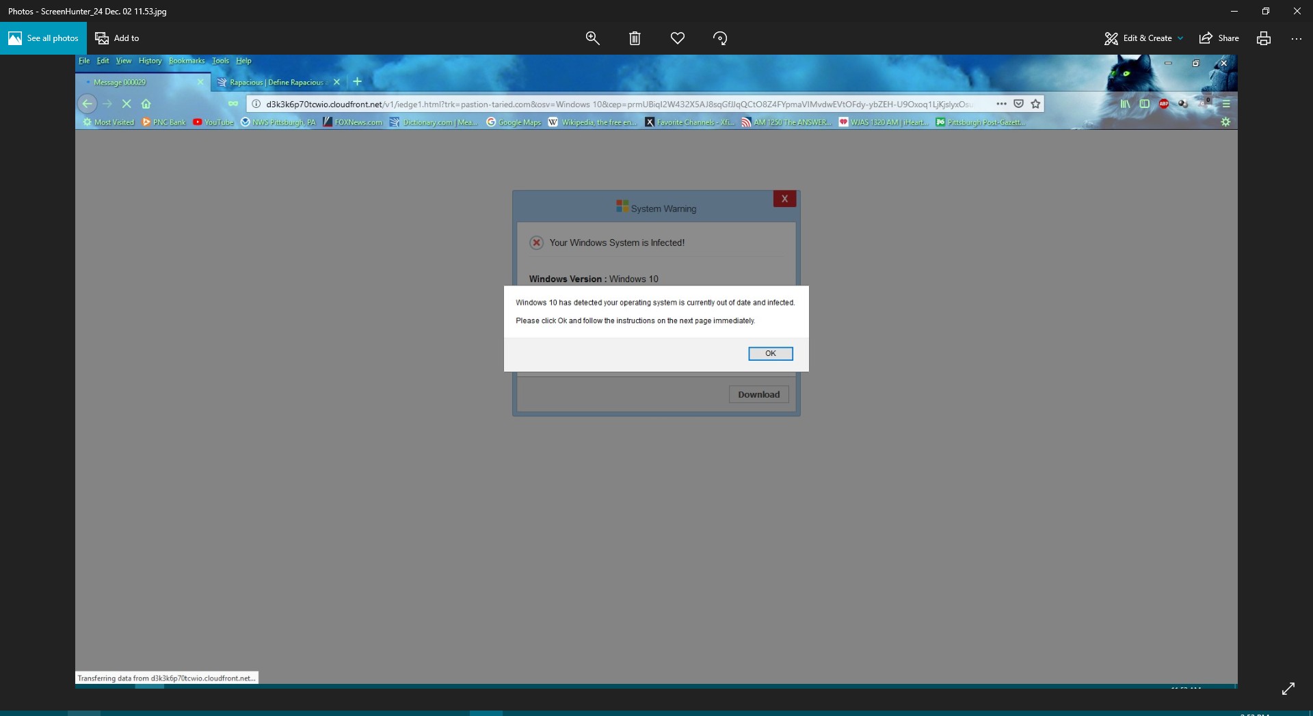Open the File menu in the pictured browser

coord(84,61)
